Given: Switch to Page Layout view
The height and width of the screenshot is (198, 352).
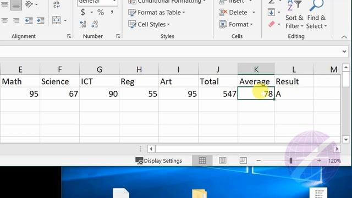Looking at the screenshot, I should (x=222, y=161).
